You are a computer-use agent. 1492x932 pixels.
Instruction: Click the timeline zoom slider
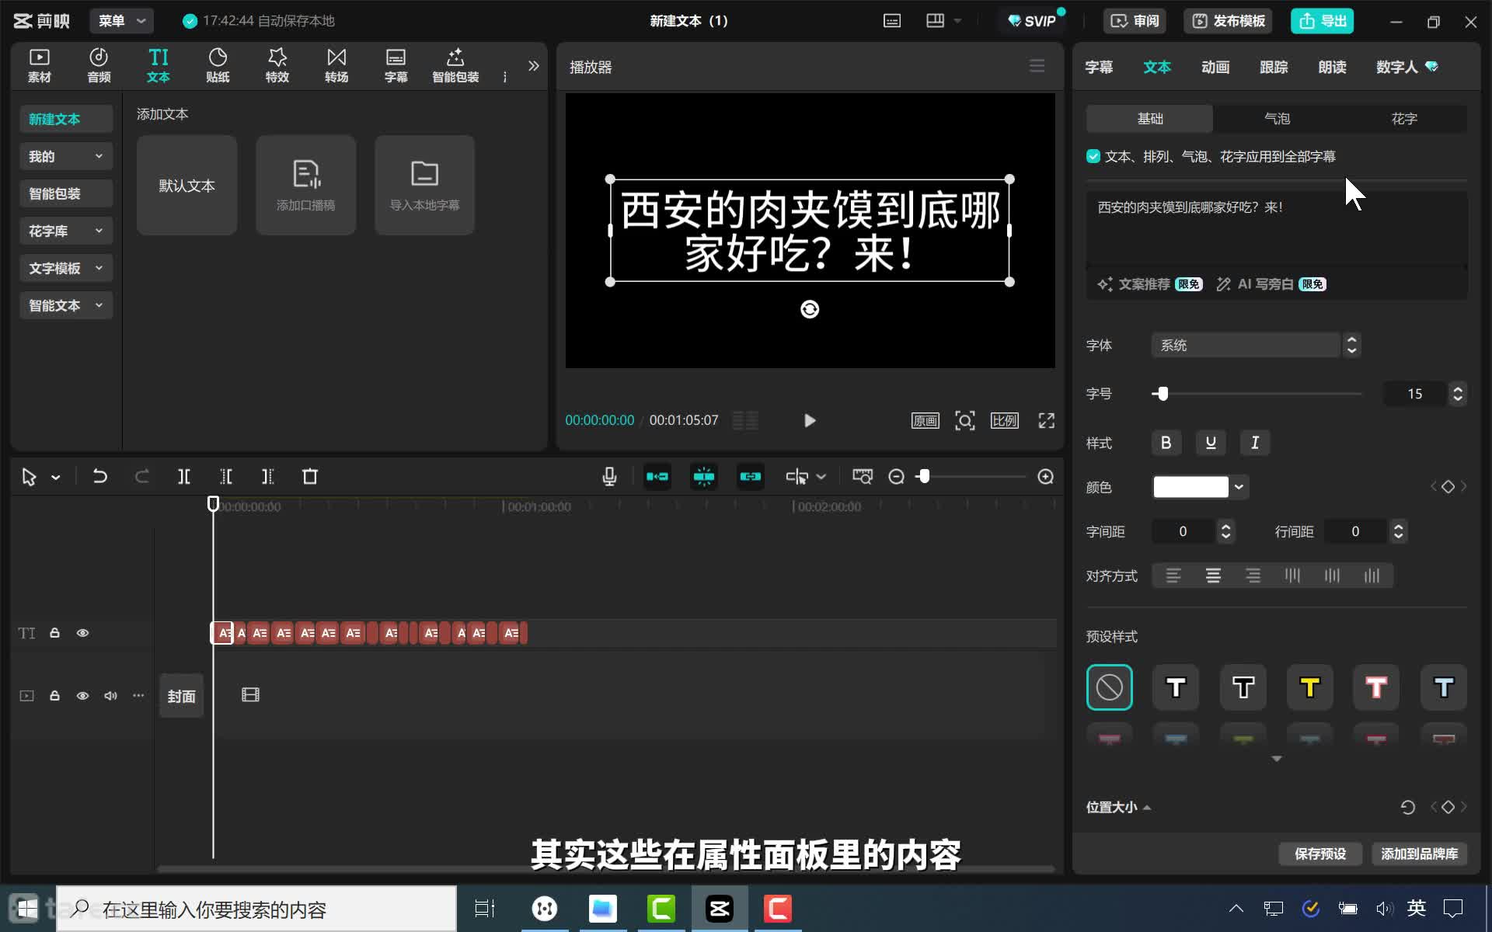pyautogui.click(x=971, y=476)
